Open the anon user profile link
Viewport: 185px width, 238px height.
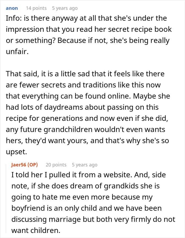click(x=12, y=8)
